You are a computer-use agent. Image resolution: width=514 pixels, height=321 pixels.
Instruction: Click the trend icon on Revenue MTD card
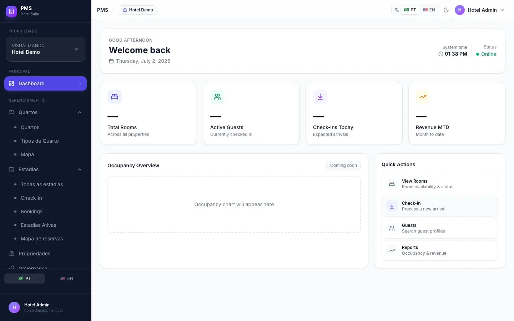tap(423, 97)
